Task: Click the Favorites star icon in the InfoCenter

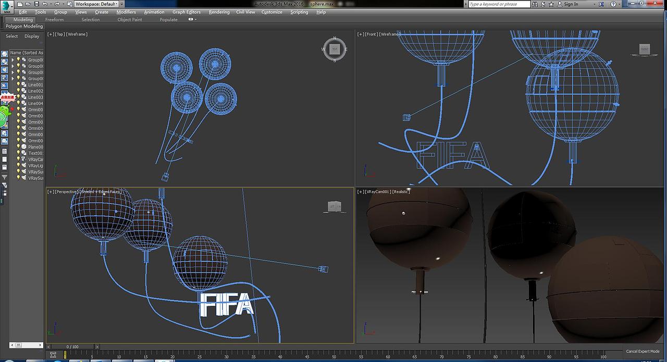Action: coord(551,4)
